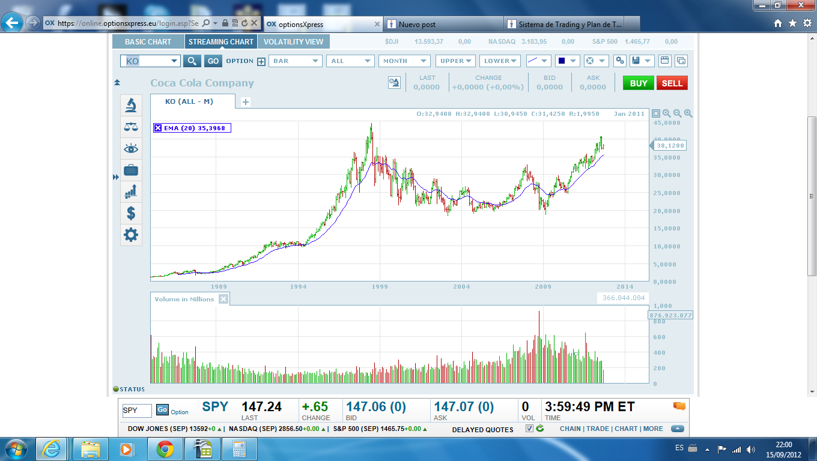817x461 pixels.
Task: Open the TRADE link
Action: [x=598, y=429]
